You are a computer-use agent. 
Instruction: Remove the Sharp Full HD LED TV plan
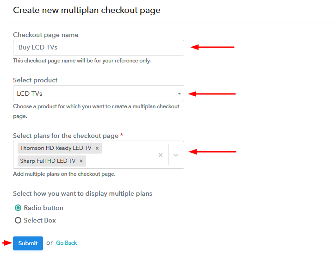coord(81,161)
